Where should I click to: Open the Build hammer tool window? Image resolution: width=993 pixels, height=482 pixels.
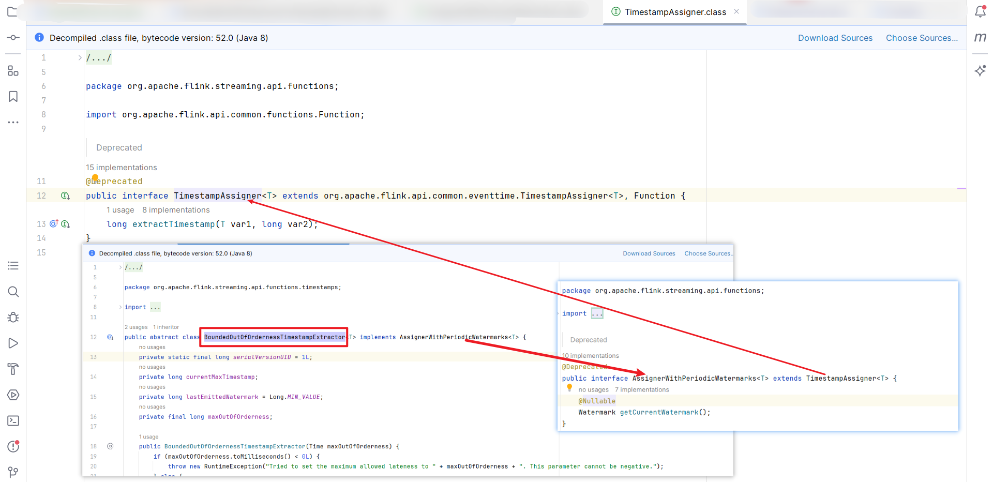pyautogui.click(x=13, y=369)
